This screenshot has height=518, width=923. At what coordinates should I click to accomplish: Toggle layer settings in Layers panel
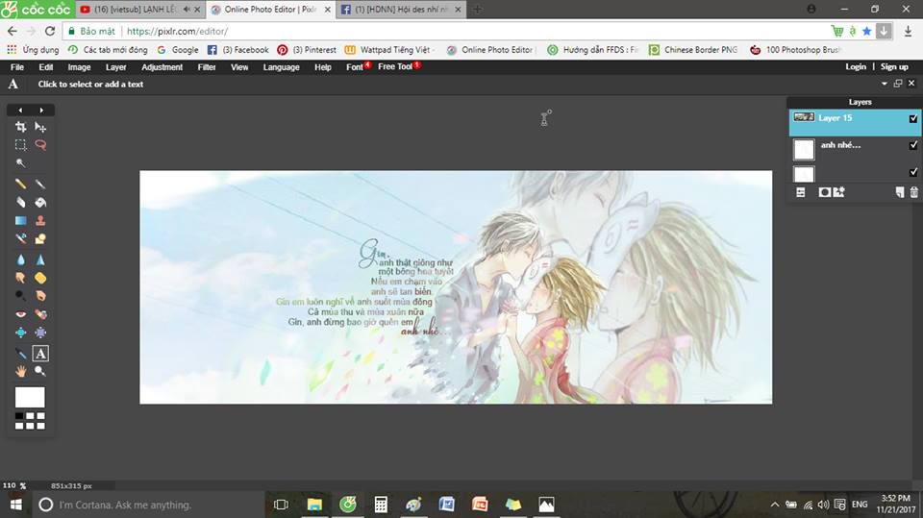(x=801, y=192)
